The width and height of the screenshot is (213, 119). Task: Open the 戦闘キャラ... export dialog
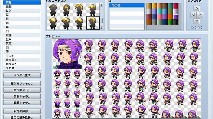coord(22,103)
